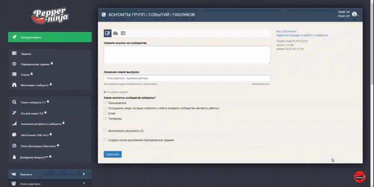
Task: Select the manual edit input mode icon
Action: [x=108, y=33]
